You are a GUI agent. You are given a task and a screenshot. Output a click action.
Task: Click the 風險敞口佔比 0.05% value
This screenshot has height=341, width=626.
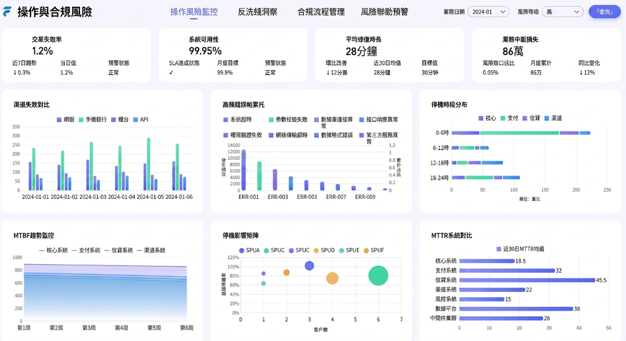click(490, 73)
